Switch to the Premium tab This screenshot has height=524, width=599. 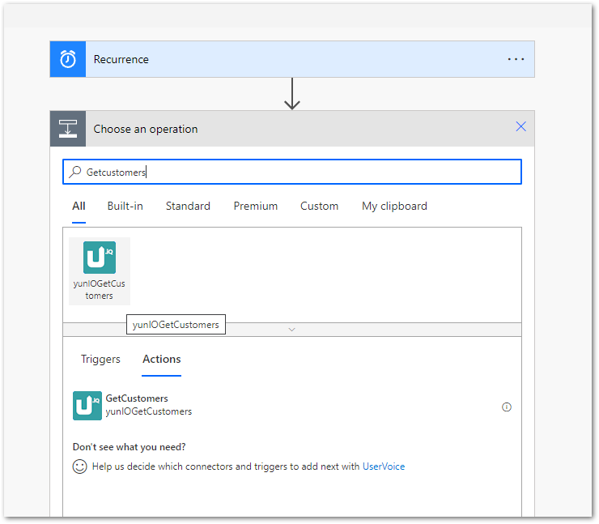(x=256, y=207)
